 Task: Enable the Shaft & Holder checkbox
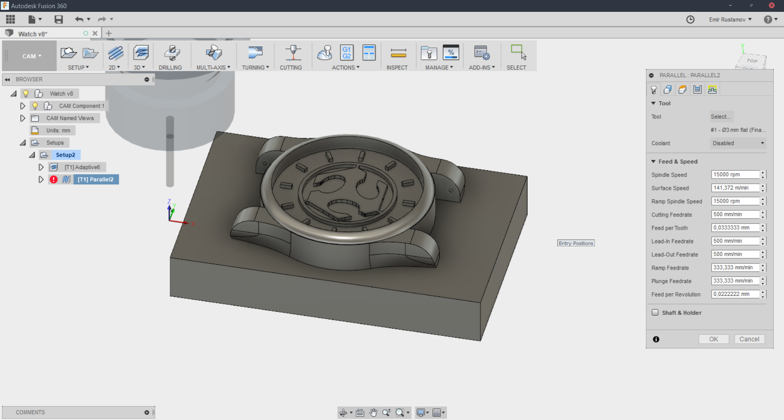[655, 313]
